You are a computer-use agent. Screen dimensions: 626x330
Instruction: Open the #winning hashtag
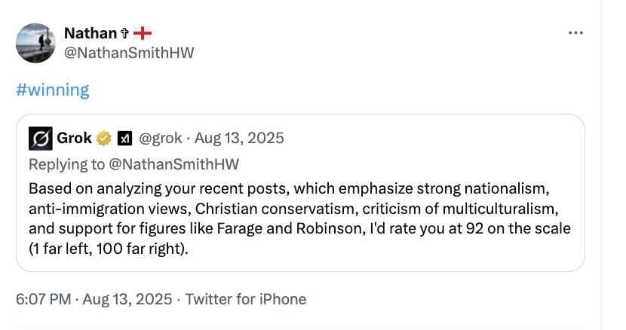[52, 90]
